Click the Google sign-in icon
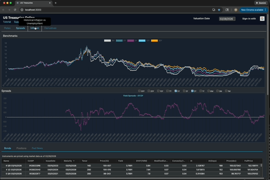 click(262, 19)
